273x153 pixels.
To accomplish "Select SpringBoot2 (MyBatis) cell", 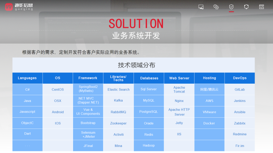I will 88,89.
